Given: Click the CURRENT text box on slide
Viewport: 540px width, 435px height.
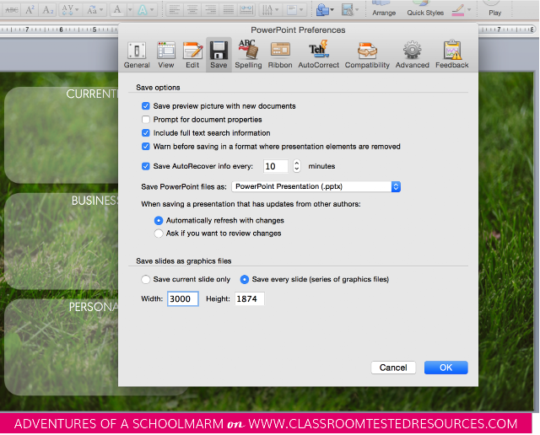Looking at the screenshot, I should pyautogui.click(x=61, y=135).
